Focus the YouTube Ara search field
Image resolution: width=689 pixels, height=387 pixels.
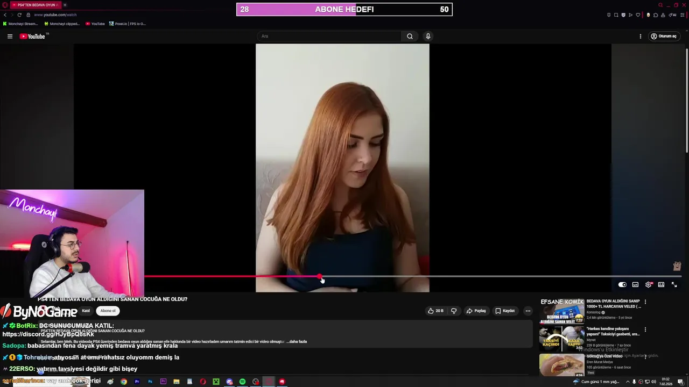point(328,36)
